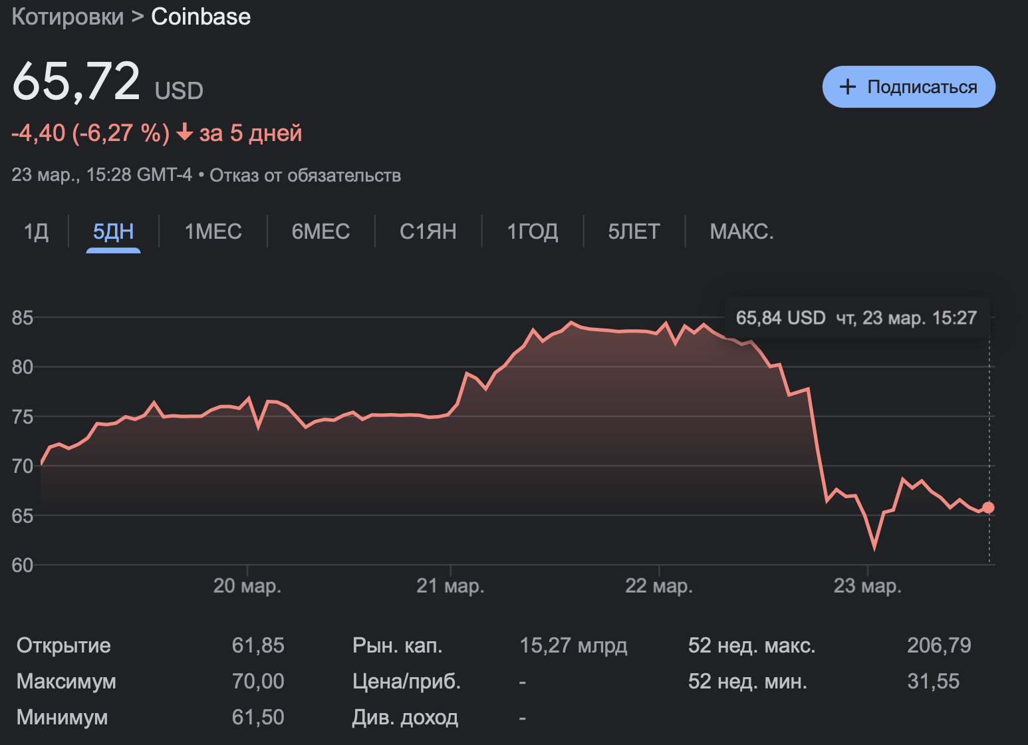Show the 1ГОД chart range

point(533,231)
